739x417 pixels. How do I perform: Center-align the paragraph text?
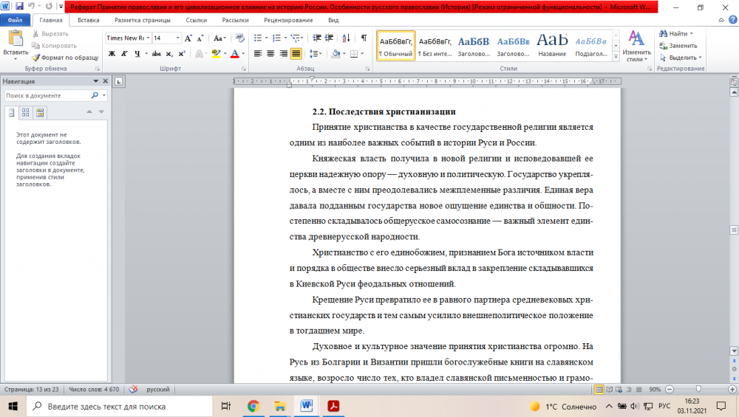point(270,53)
